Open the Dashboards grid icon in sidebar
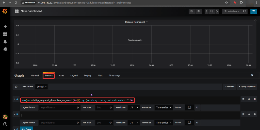The height and width of the screenshot is (130, 260). 5,34
